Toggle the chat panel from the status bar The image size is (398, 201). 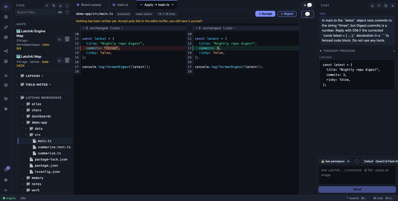point(383,198)
